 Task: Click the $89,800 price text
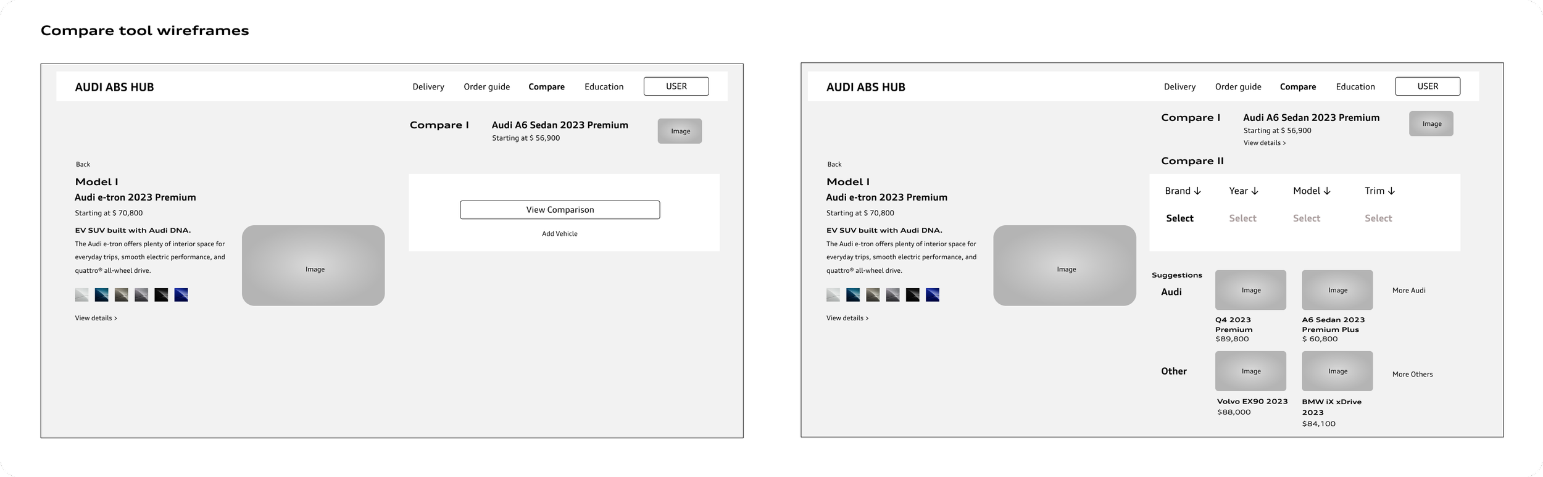1232,339
